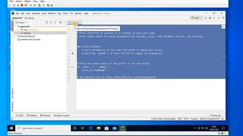Expand the venv folder
Image resolution: width=243 pixels, height=136 pixels.
(18, 30)
